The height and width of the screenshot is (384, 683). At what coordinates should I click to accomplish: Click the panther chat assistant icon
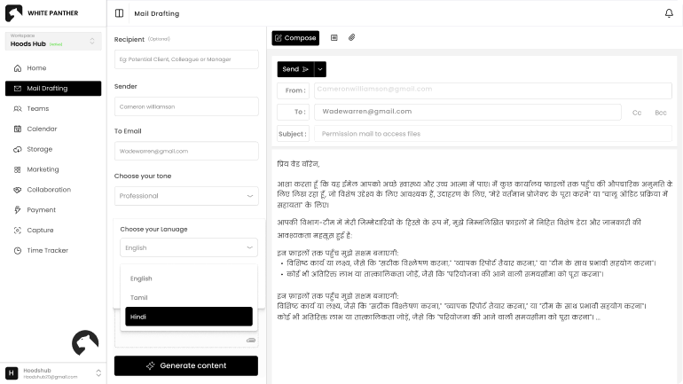85,343
